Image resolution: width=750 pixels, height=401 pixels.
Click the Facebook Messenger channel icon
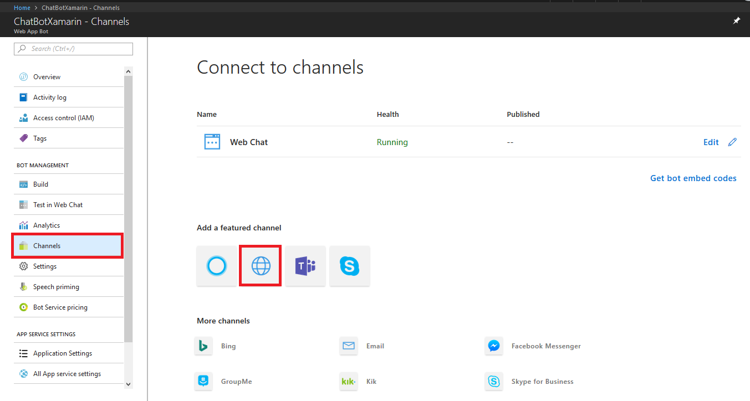(494, 346)
